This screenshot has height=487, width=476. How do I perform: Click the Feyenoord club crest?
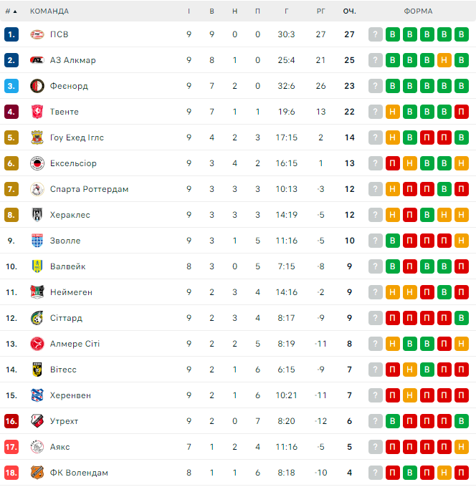pyautogui.click(x=37, y=86)
